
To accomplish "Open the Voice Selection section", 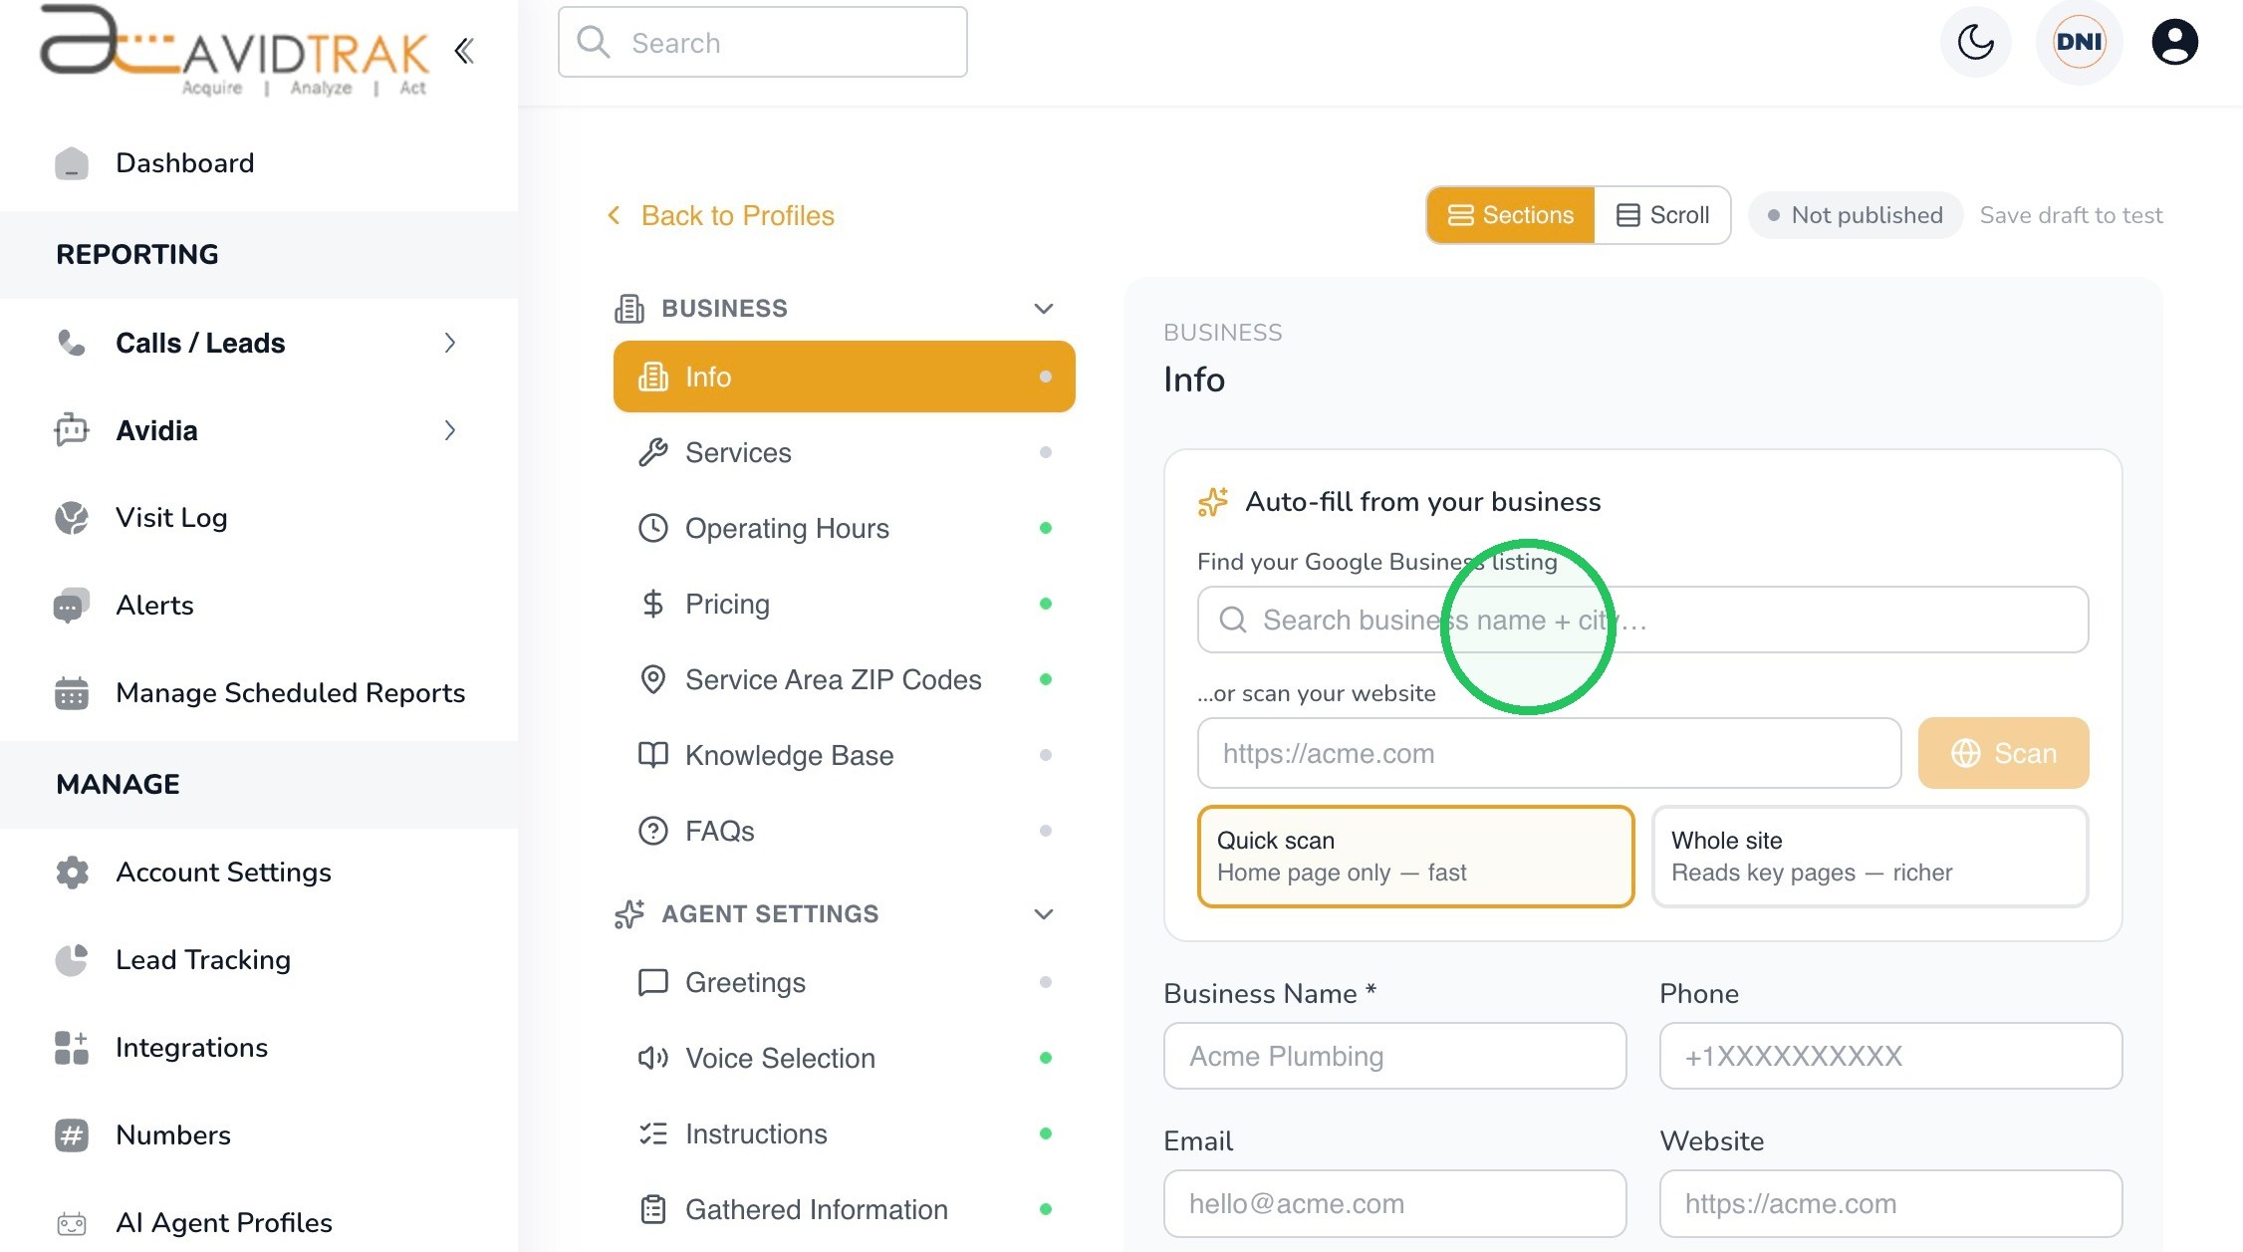I will tap(845, 1058).
